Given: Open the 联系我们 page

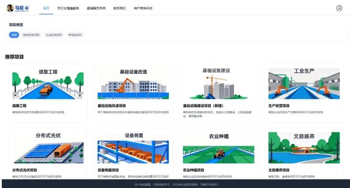Looking at the screenshot, I should tap(119, 8).
